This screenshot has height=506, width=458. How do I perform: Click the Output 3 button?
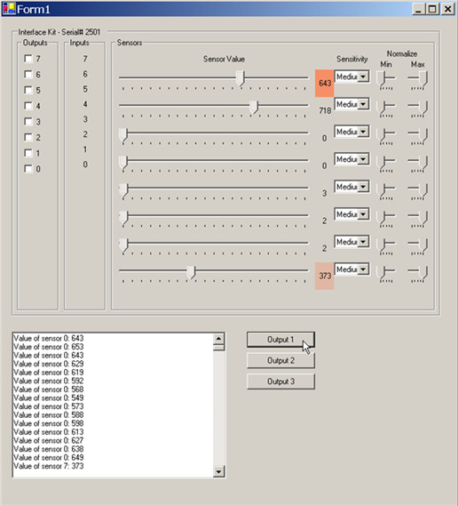280,382
